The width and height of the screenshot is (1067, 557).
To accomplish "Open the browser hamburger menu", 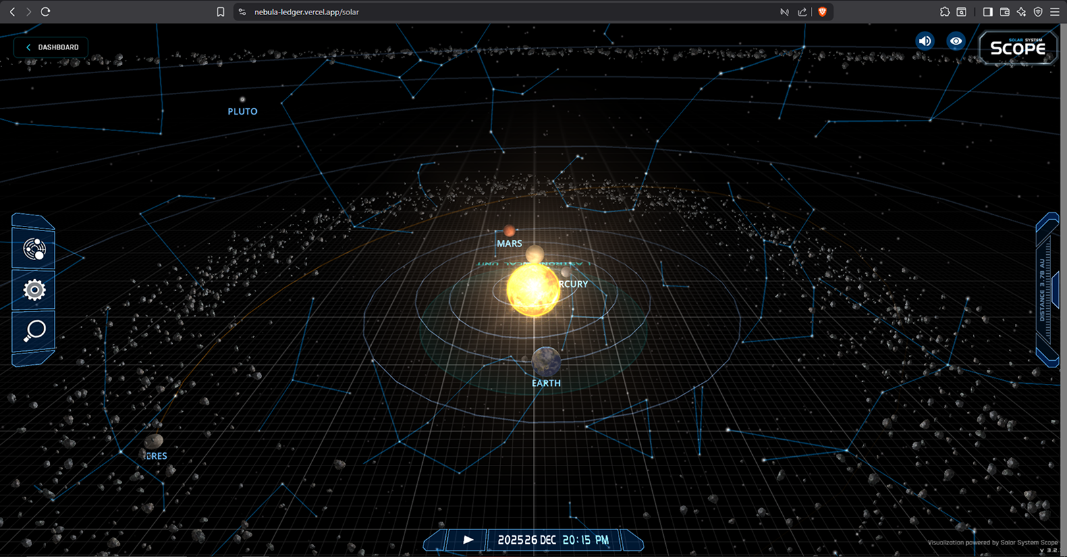I will click(x=1054, y=12).
